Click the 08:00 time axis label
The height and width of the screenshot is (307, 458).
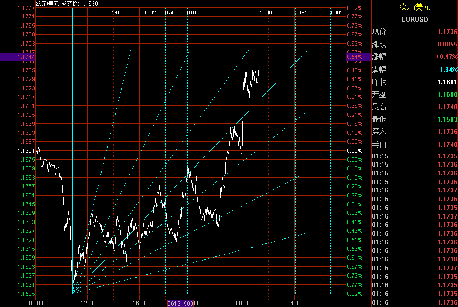36,303
